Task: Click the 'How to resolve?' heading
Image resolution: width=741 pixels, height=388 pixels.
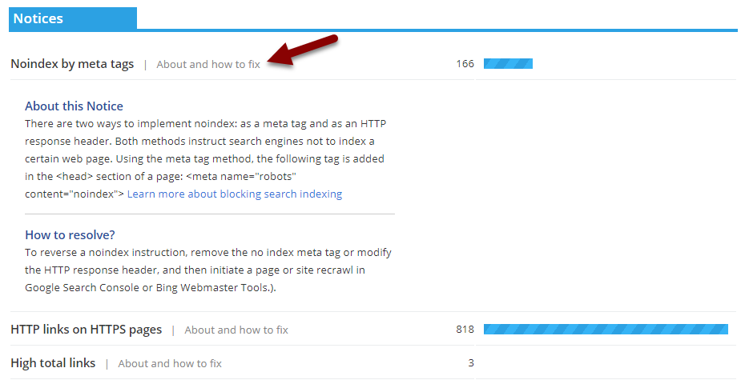Action: pos(70,234)
